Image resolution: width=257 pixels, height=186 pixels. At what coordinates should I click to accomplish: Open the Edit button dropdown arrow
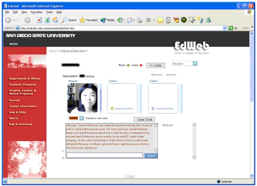(x=154, y=20)
